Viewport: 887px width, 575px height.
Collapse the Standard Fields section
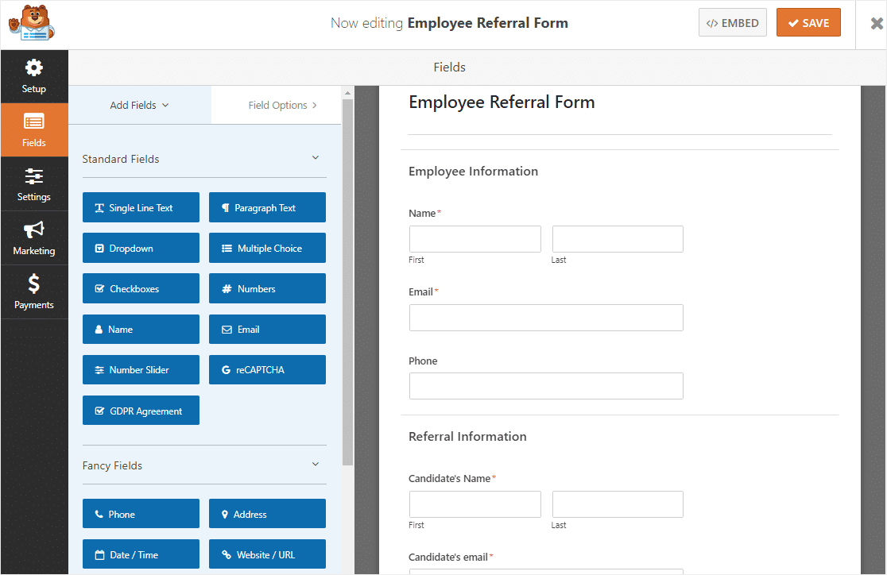click(316, 158)
